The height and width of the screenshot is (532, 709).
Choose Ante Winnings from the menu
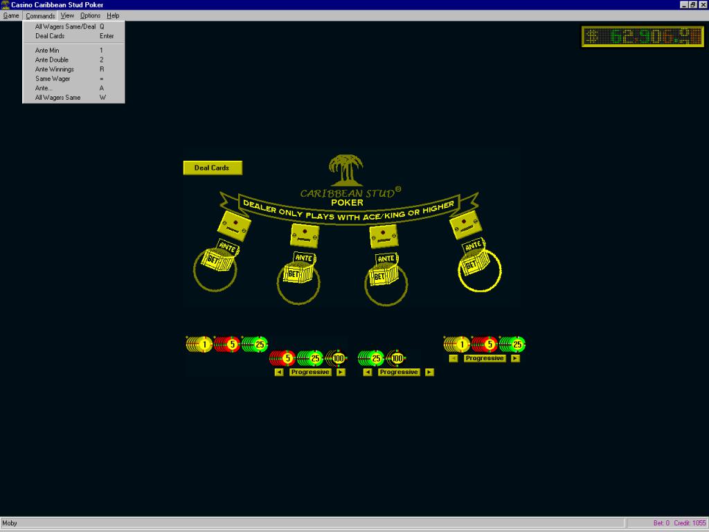tap(73, 69)
